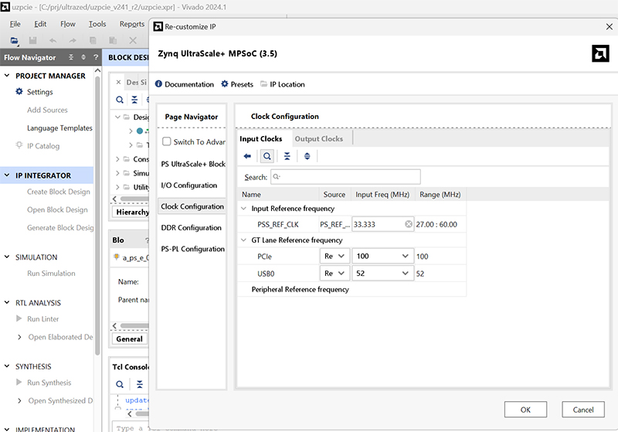Open project icon in main toolbar
This screenshot has height=432, width=618.
pos(15,40)
